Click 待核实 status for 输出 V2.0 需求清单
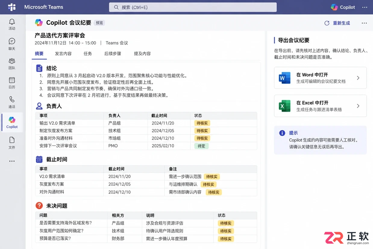The height and width of the screenshot is (249, 373). (202, 123)
